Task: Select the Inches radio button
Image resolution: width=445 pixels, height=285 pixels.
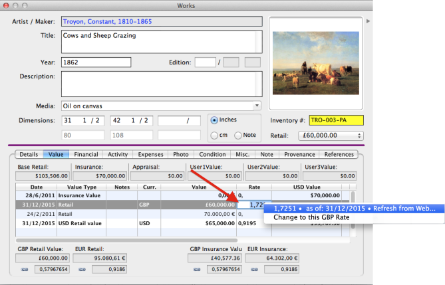Action: (x=214, y=120)
